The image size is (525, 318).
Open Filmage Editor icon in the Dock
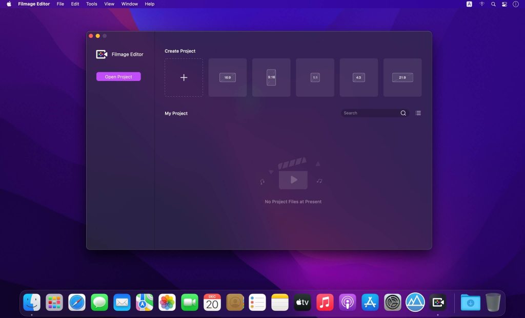coord(437,302)
